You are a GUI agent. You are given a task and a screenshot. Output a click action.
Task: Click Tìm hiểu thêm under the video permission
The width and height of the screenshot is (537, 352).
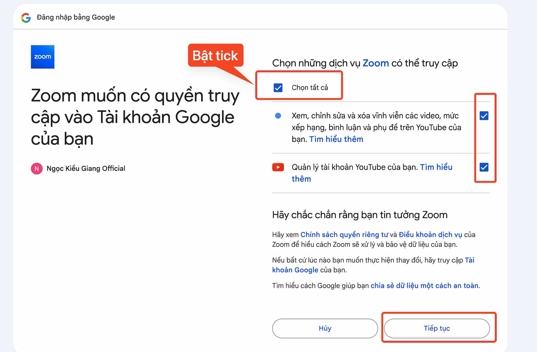tap(336, 139)
